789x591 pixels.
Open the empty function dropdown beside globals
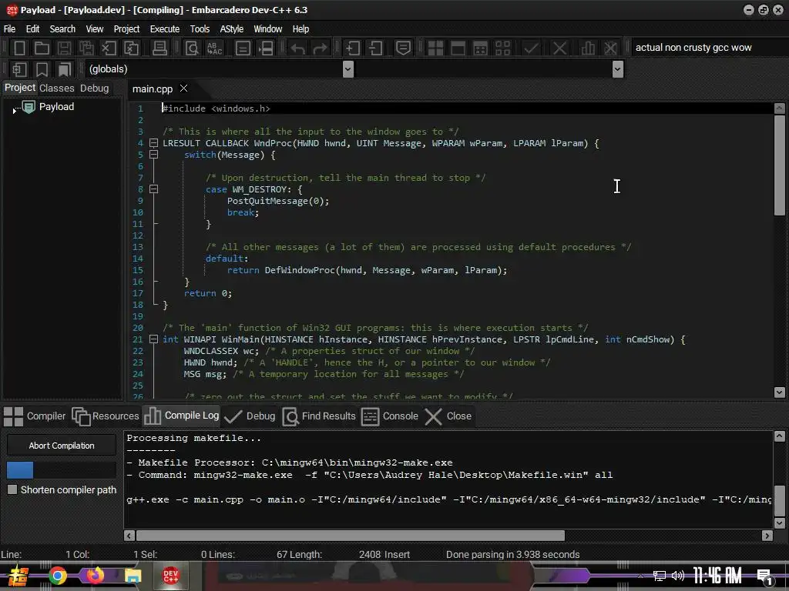coord(618,68)
